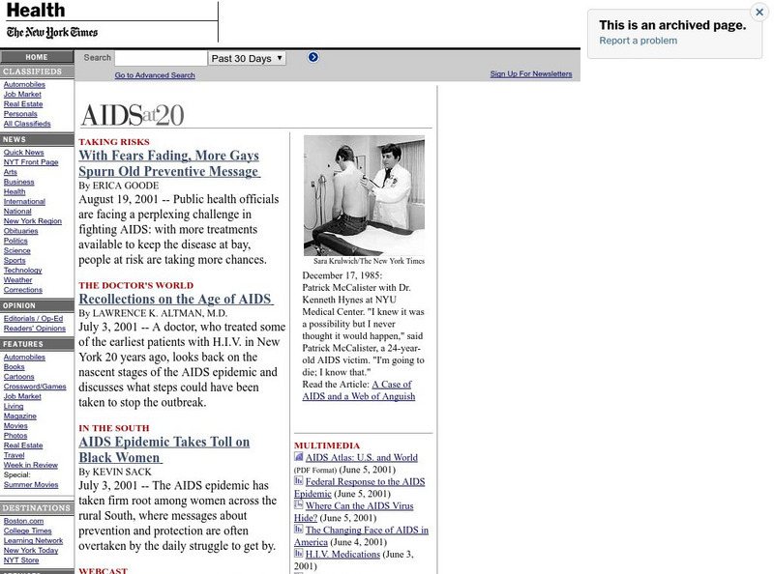Screen dimensions: 774x574
Task: Select the OPINION section header
Action: pyautogui.click(x=37, y=305)
